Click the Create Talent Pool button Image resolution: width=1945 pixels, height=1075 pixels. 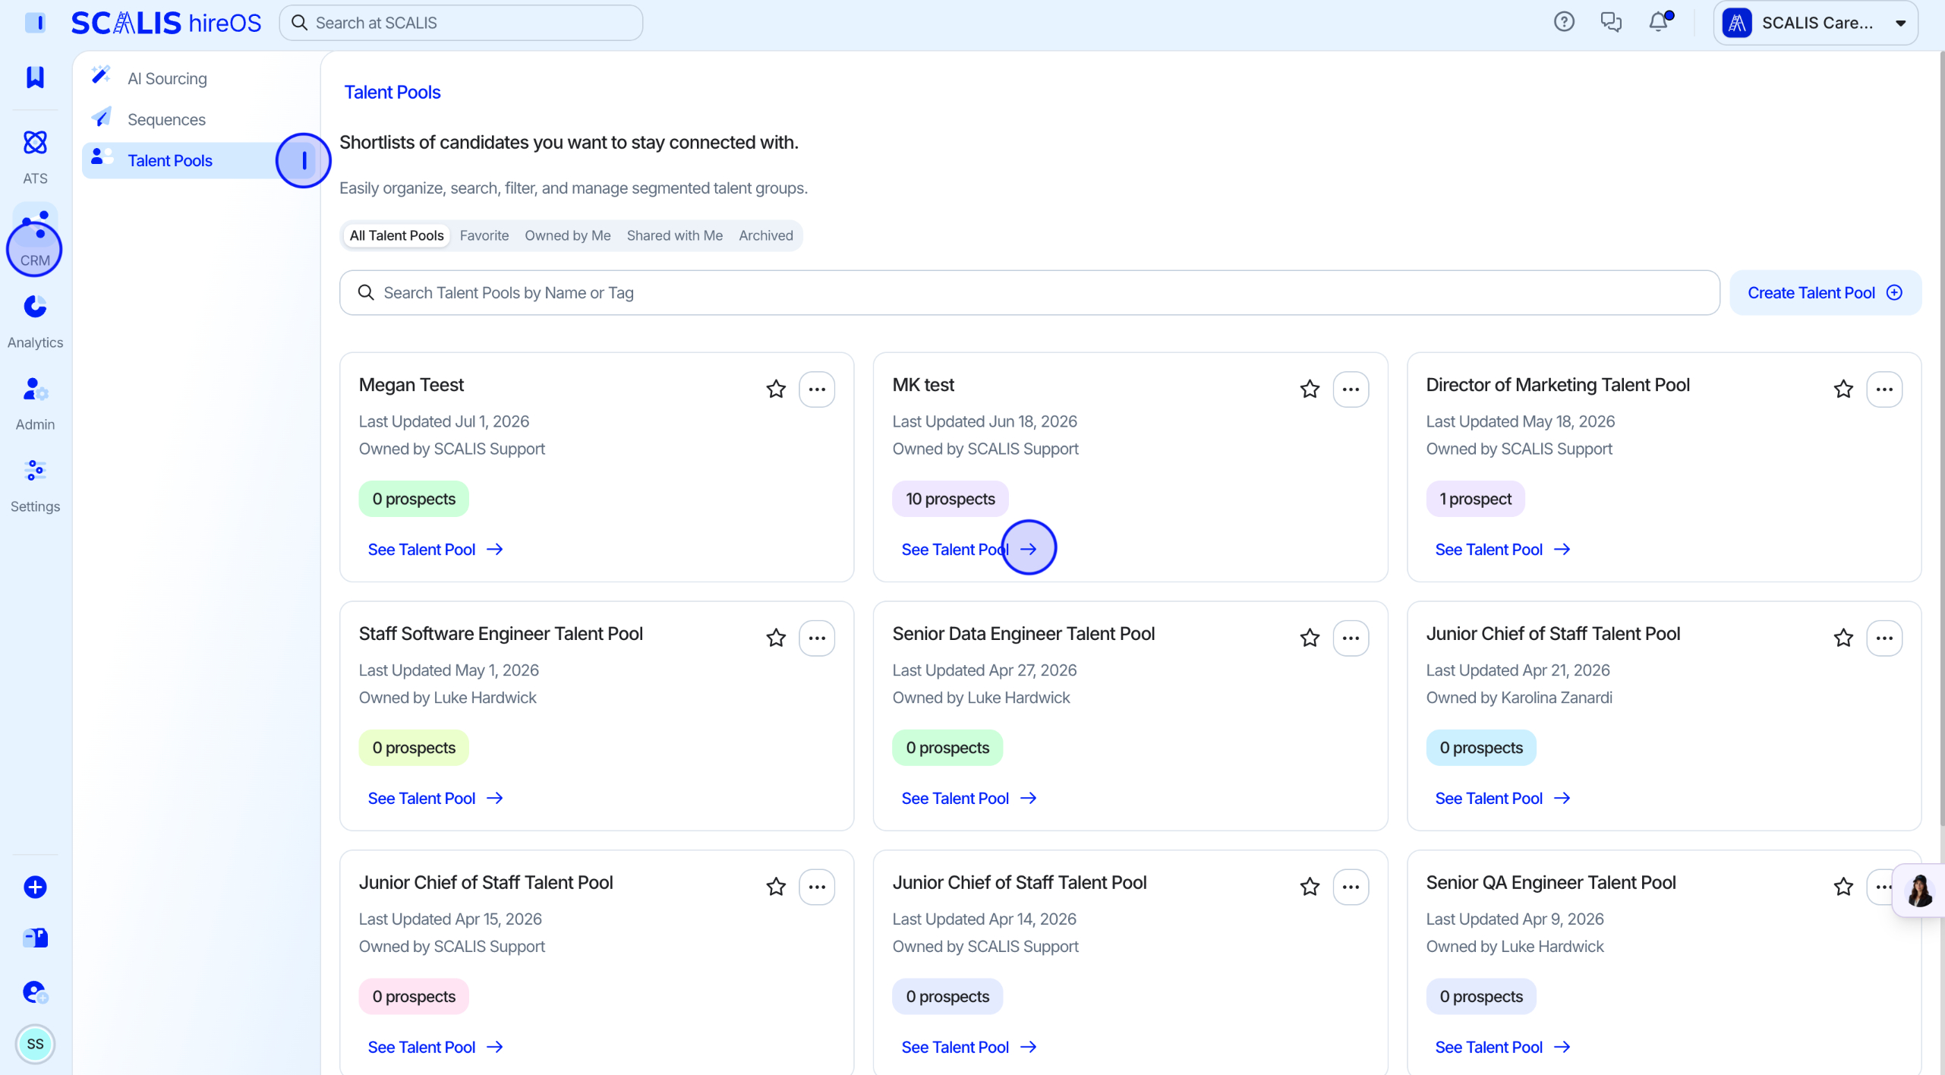(x=1825, y=292)
